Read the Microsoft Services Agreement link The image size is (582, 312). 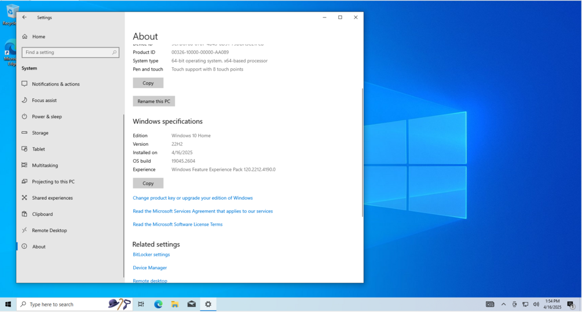203,211
